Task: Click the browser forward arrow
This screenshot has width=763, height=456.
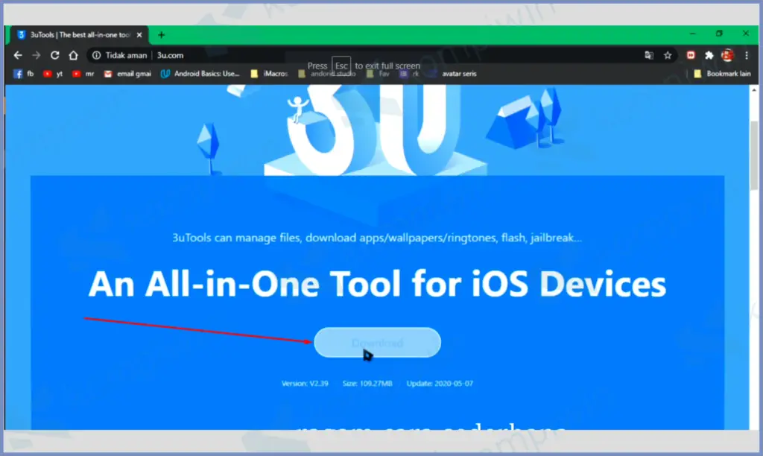Action: pos(36,55)
